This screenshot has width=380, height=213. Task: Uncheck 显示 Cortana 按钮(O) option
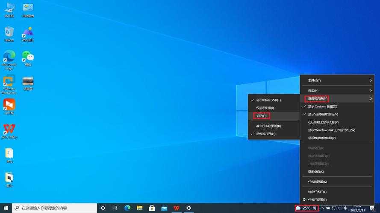322,106
